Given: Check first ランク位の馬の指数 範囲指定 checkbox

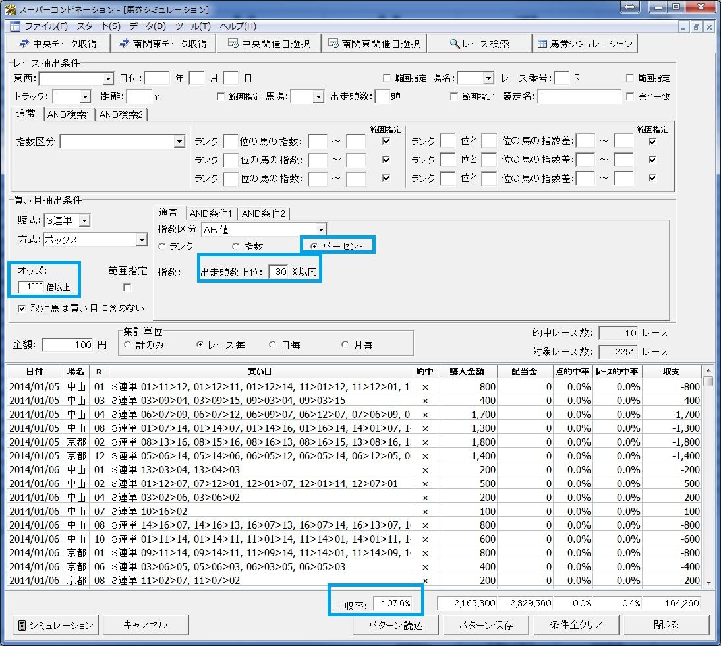Looking at the screenshot, I should click(x=386, y=141).
